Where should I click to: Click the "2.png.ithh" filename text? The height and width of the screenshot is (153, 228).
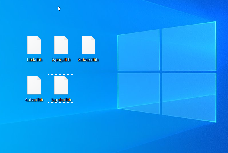tap(61, 60)
